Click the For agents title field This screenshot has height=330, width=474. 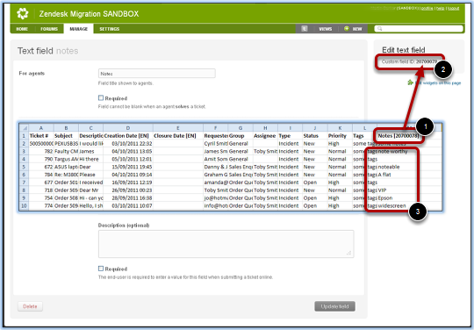[156, 74]
